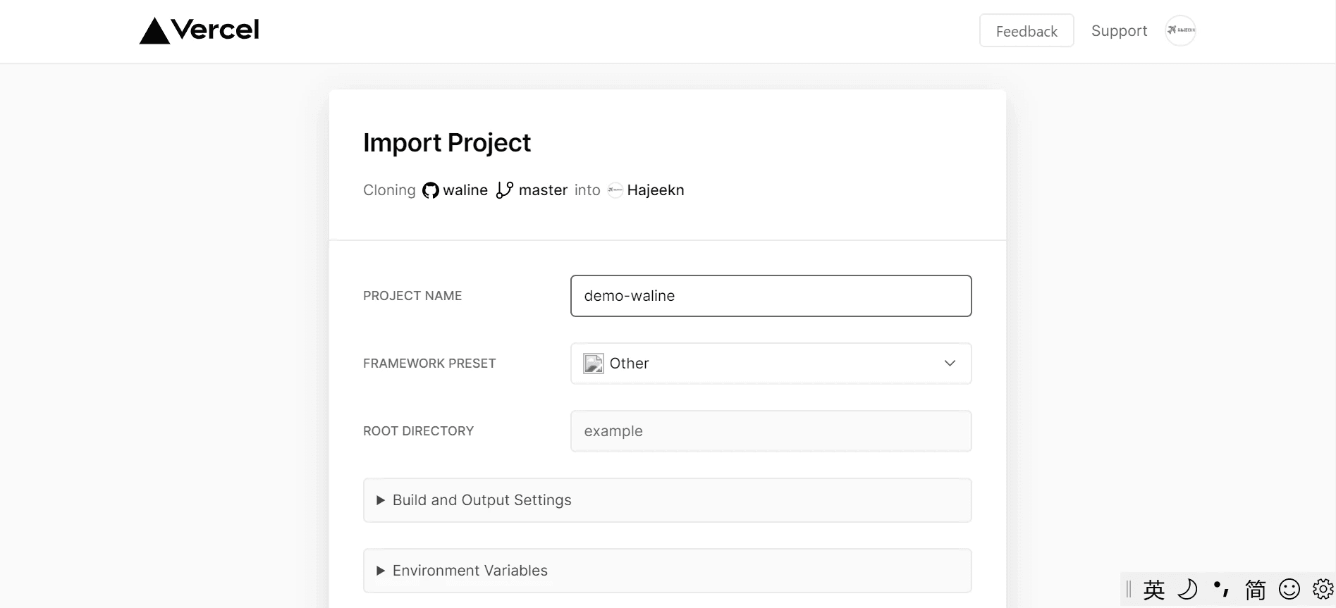The width and height of the screenshot is (1336, 608).
Task: Click the IME simplified Chinese icon
Action: tap(1255, 589)
